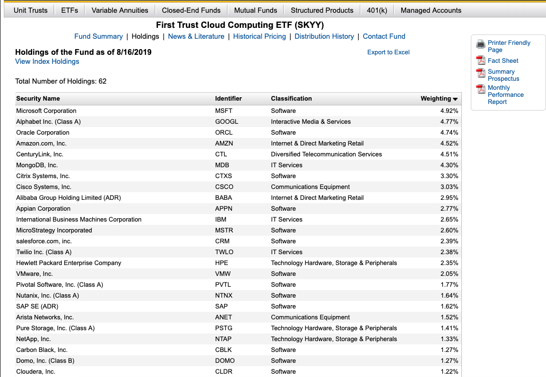Screen dimensions: 546x377
Task: Click Alphabet Inc. (Class A) row name
Action: coord(48,121)
